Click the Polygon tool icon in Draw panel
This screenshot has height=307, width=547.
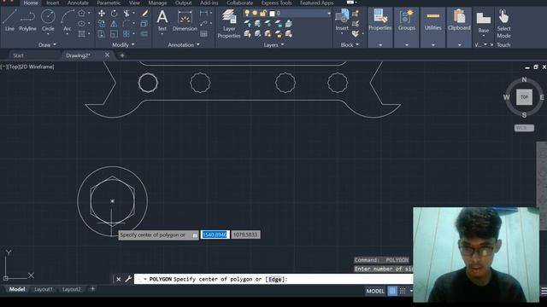point(81,14)
